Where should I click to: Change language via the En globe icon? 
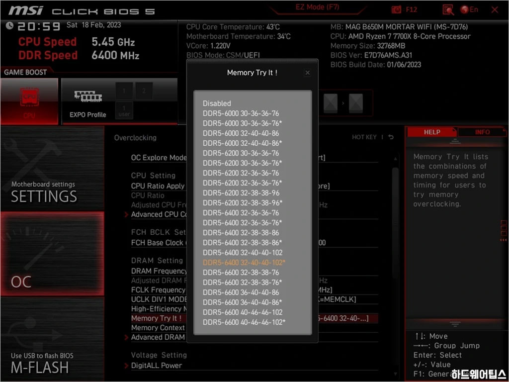[469, 9]
